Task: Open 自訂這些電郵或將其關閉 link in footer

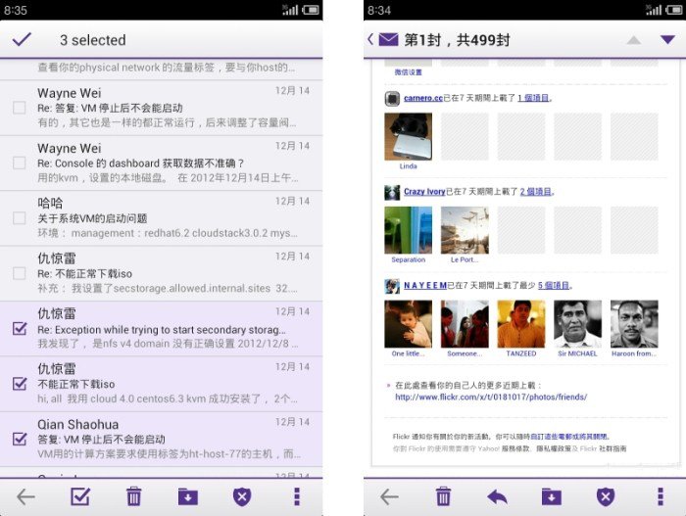Action: pyautogui.click(x=569, y=437)
